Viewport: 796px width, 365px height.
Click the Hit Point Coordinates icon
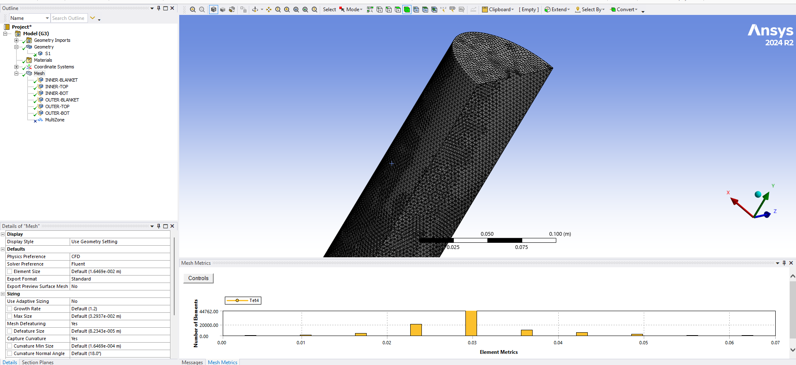(443, 10)
